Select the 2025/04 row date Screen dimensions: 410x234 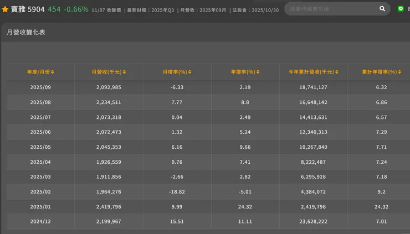(x=40, y=162)
